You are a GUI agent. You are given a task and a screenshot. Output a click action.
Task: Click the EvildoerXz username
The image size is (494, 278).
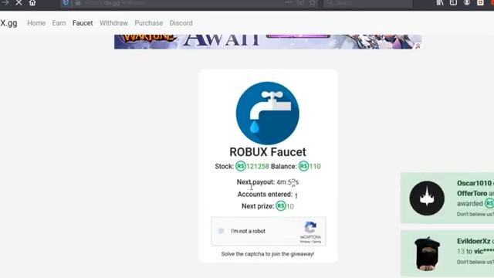[x=473, y=241]
